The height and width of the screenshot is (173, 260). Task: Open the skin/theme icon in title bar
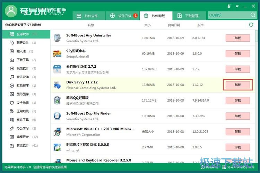coord(229,6)
